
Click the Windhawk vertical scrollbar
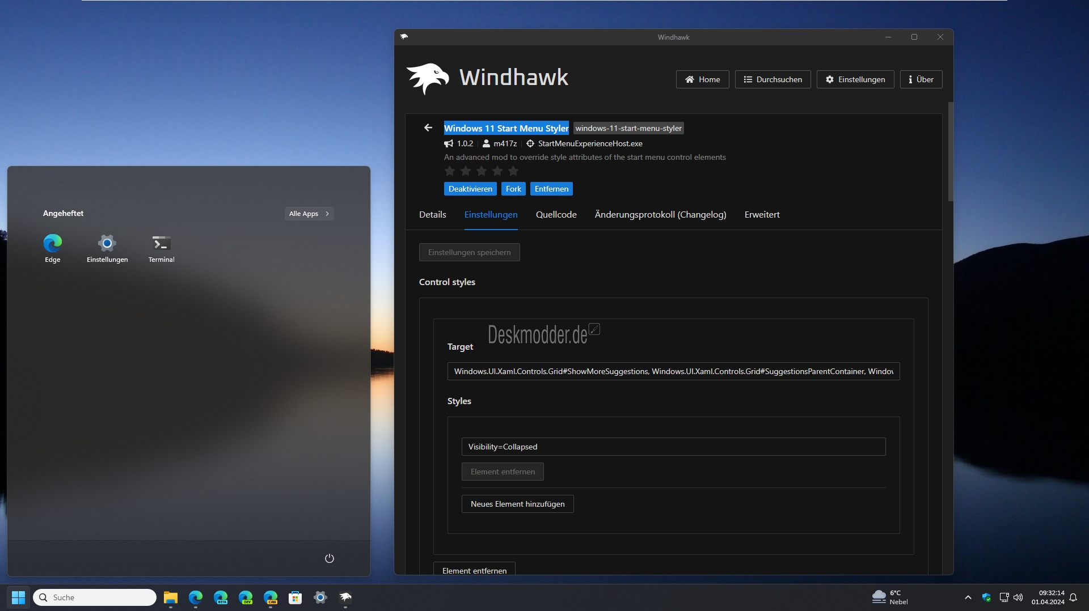pyautogui.click(x=951, y=151)
